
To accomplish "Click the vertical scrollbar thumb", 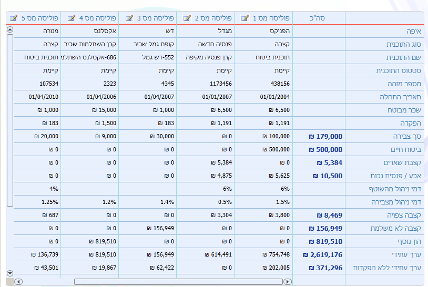I will (10, 120).
